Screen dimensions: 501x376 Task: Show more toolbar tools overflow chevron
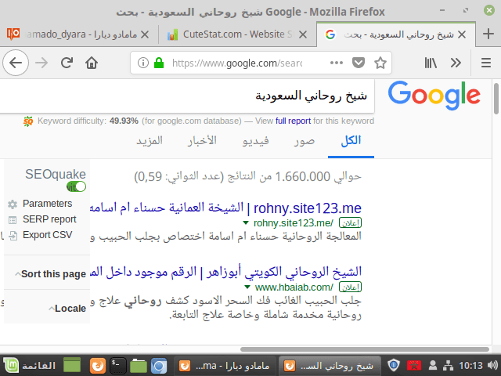pos(456,63)
